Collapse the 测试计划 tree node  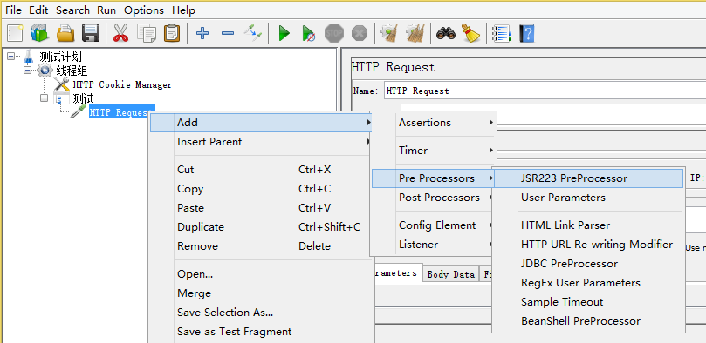pyautogui.click(x=10, y=57)
